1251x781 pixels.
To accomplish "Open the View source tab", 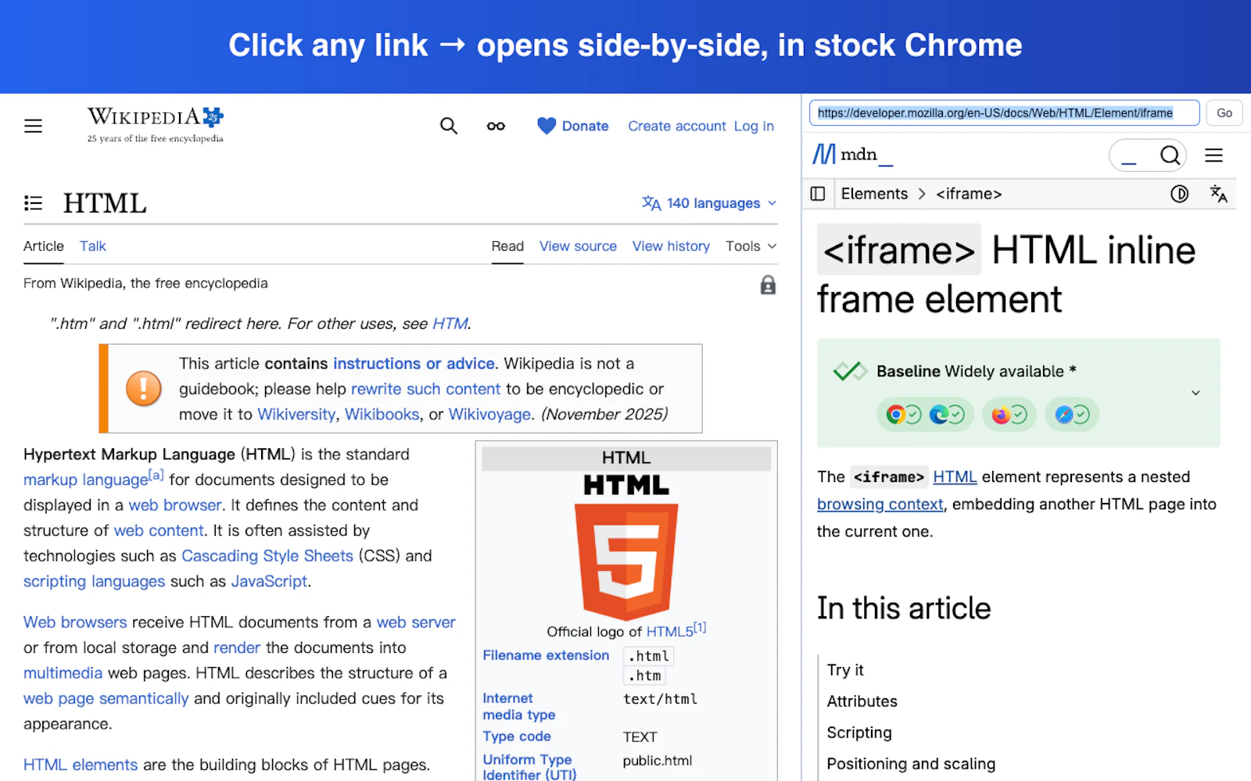I will coord(578,246).
